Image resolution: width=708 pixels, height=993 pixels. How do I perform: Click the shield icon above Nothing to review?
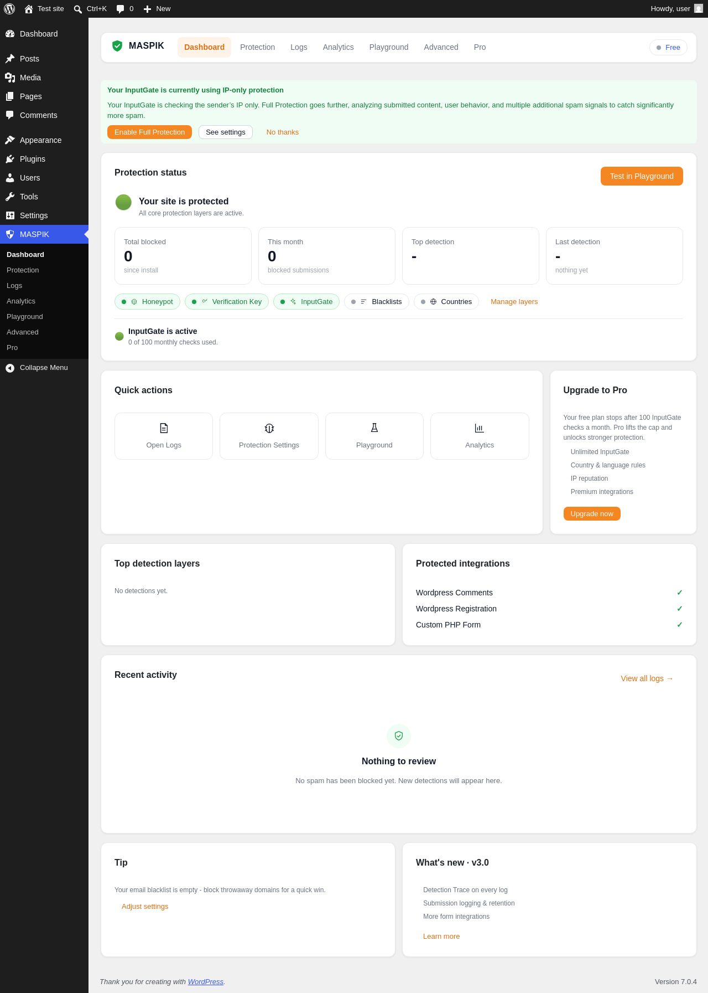pos(399,736)
